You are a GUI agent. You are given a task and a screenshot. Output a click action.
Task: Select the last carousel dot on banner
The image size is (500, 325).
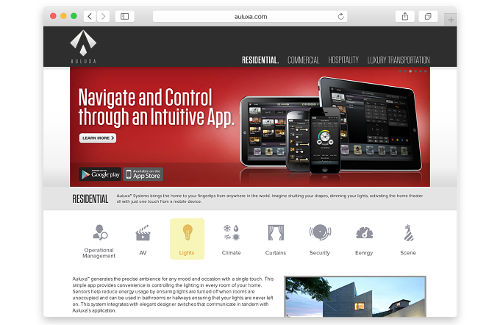(x=426, y=71)
